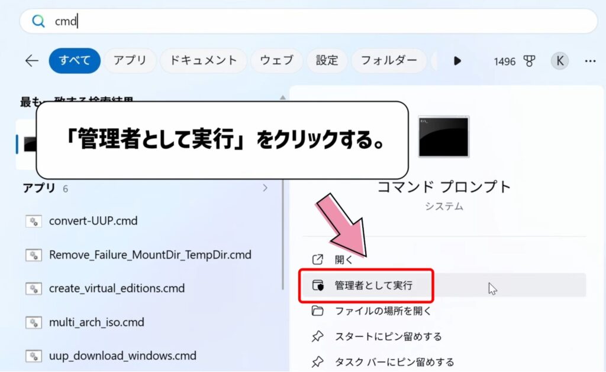
Task: Open the Command Prompt app icon
Action: pos(443,137)
